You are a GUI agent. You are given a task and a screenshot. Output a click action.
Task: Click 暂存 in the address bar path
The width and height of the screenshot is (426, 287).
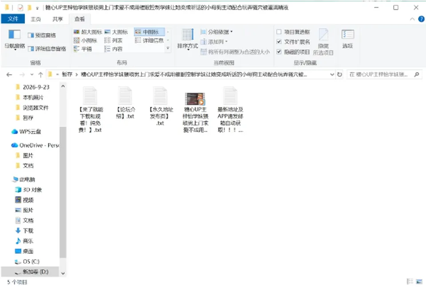point(67,75)
